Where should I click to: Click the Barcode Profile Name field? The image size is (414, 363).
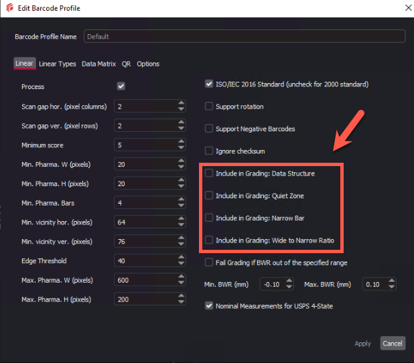pyautogui.click(x=244, y=36)
